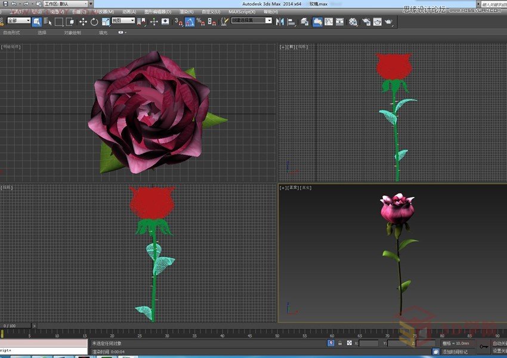Image resolution: width=507 pixels, height=358 pixels.
Task: Activate the Select and Rotate tool
Action: tap(94, 22)
